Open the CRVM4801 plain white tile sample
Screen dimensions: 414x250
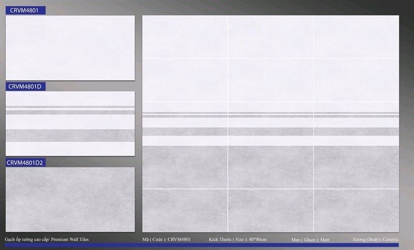(70, 48)
